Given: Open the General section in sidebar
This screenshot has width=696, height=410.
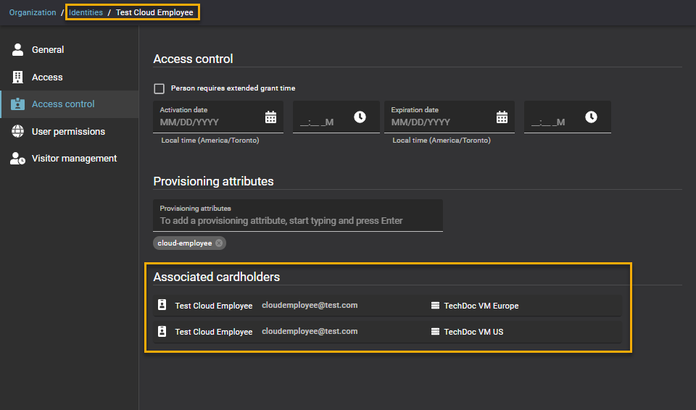Looking at the screenshot, I should point(48,50).
